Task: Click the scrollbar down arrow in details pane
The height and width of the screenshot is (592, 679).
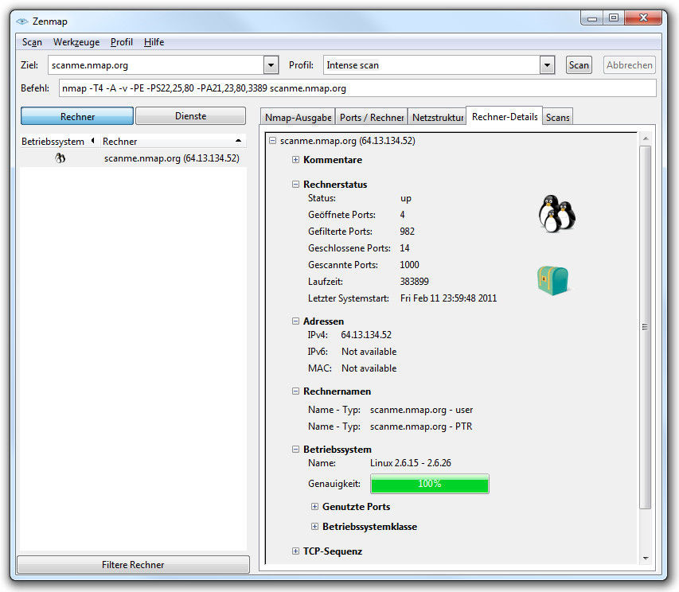Action: (x=646, y=559)
